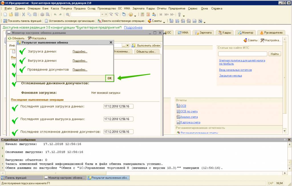Screen dimensions: 292x186
Task: Click Подробно link for Проведение документов
Action: tap(80, 70)
